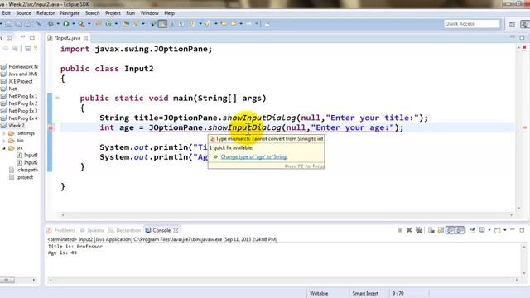The image size is (530, 298).
Task: Toggle Show Console When Standard Error Changes
Action: pos(460,230)
